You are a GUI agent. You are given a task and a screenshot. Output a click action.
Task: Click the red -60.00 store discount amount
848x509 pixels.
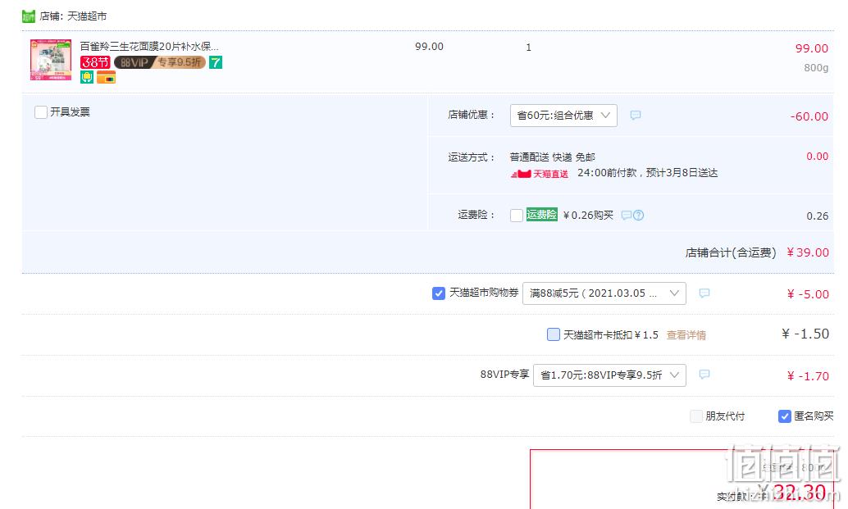pyautogui.click(x=809, y=116)
